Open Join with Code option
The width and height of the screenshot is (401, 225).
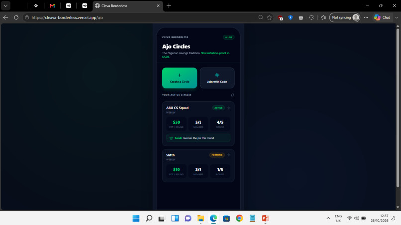coord(217,78)
